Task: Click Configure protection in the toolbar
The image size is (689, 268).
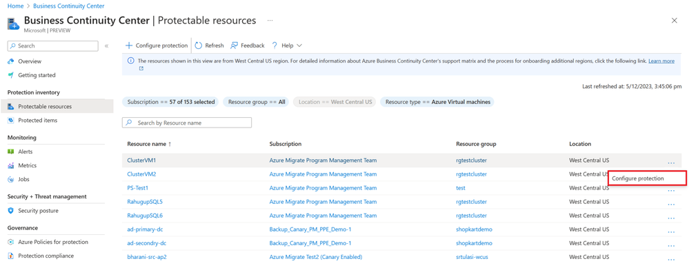Action: pos(157,45)
